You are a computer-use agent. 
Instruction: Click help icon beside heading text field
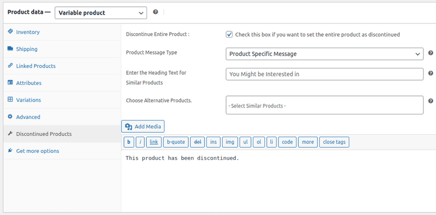(430, 73)
